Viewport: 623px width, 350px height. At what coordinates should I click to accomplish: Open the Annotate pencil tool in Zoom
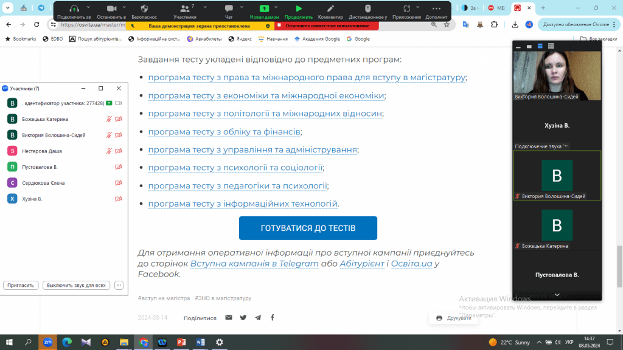pos(330,11)
